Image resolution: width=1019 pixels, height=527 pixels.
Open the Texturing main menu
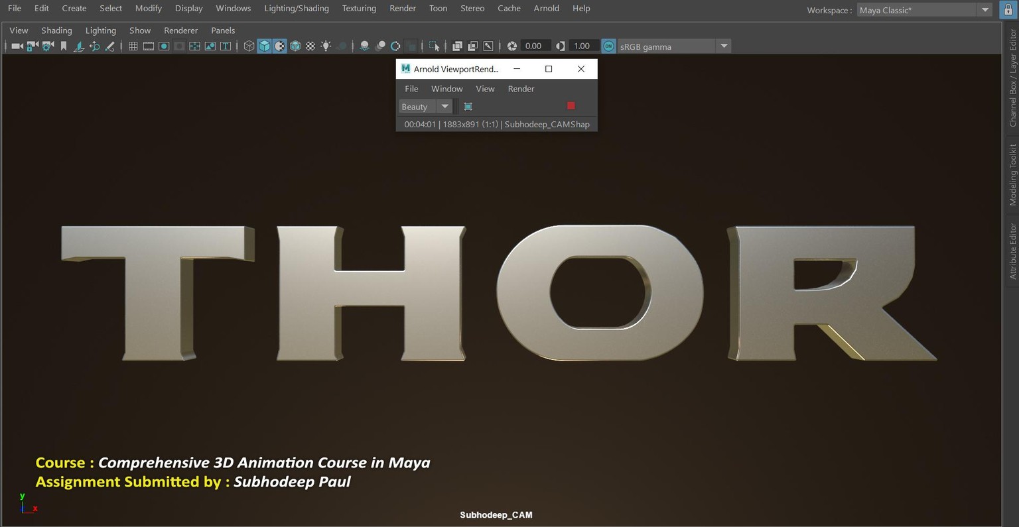[359, 8]
